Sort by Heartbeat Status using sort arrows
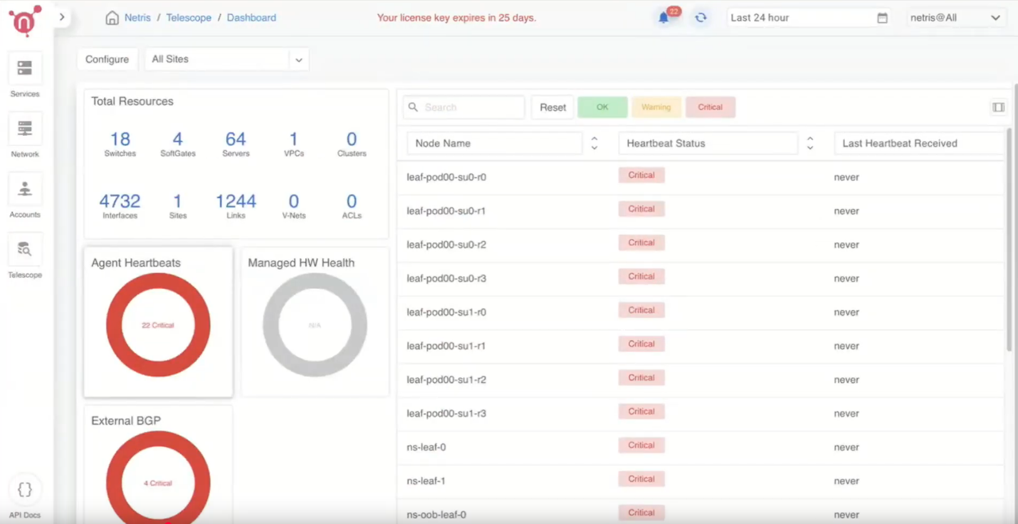 click(x=810, y=143)
